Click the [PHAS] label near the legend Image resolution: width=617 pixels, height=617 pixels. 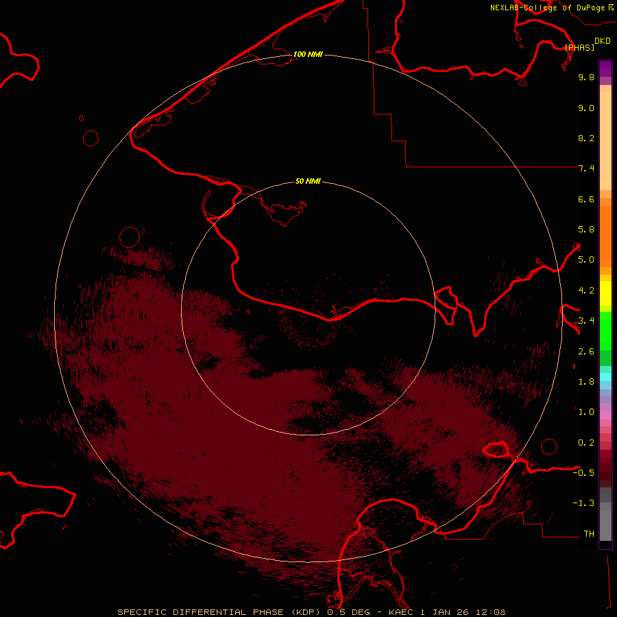coord(579,47)
